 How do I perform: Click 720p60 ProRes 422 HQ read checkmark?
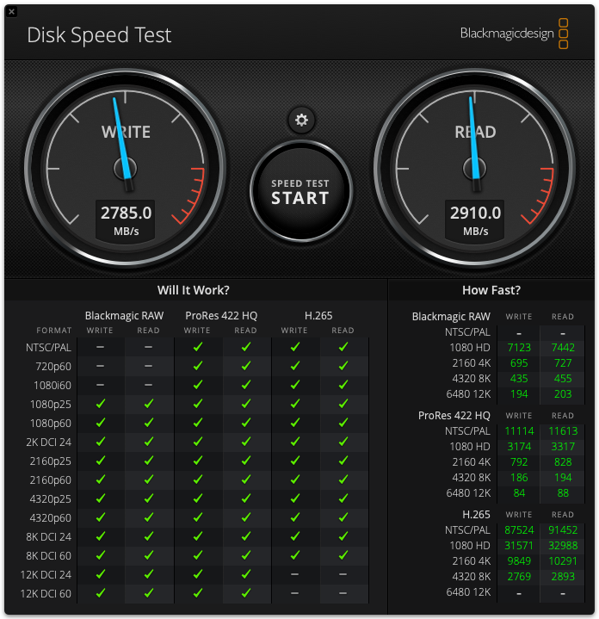tap(246, 366)
